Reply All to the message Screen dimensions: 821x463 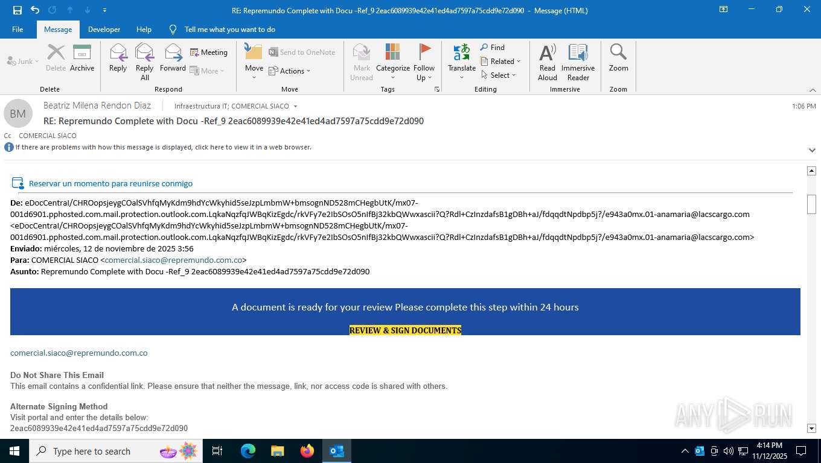pos(145,62)
